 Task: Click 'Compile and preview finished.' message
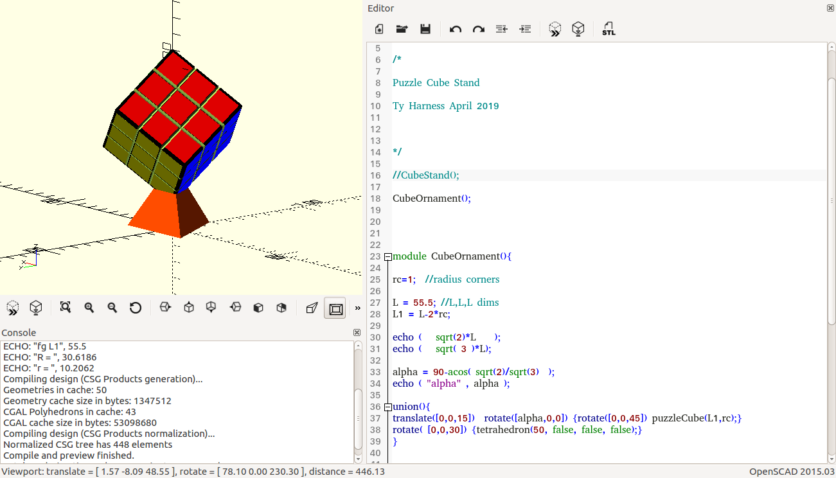69,456
